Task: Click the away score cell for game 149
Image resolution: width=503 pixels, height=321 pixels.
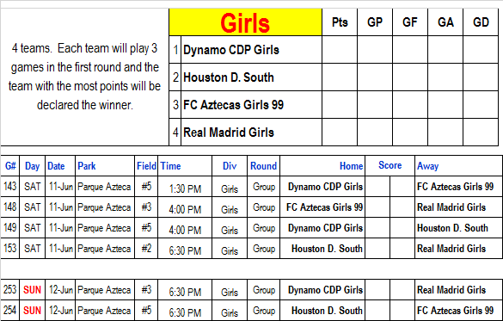Action: click(402, 228)
